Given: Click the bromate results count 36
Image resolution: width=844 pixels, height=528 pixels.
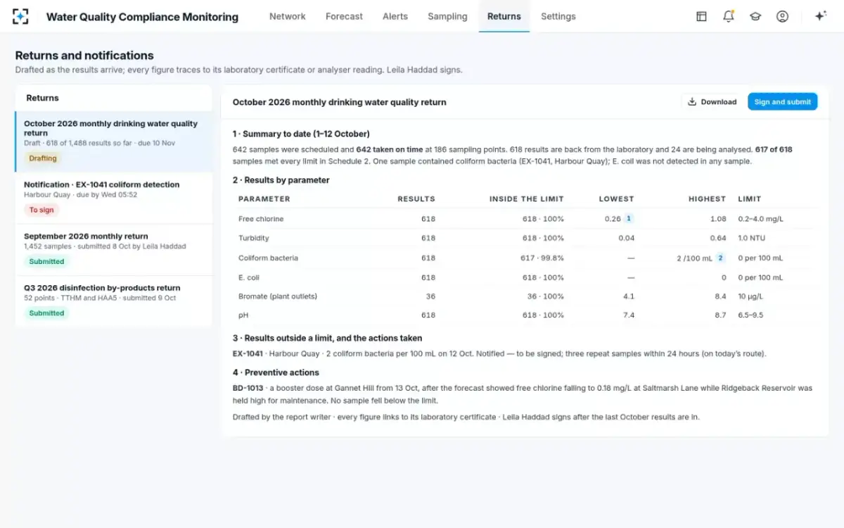Looking at the screenshot, I should [x=430, y=296].
